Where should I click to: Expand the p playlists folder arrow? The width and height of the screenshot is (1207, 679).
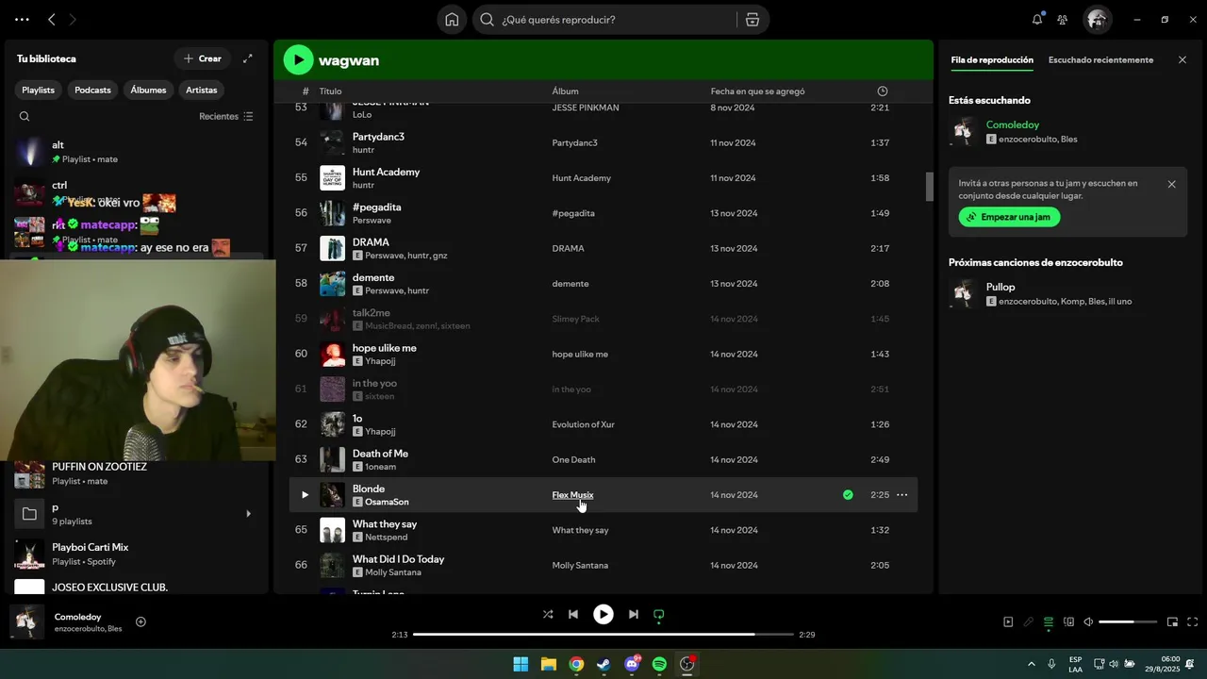[x=249, y=514]
